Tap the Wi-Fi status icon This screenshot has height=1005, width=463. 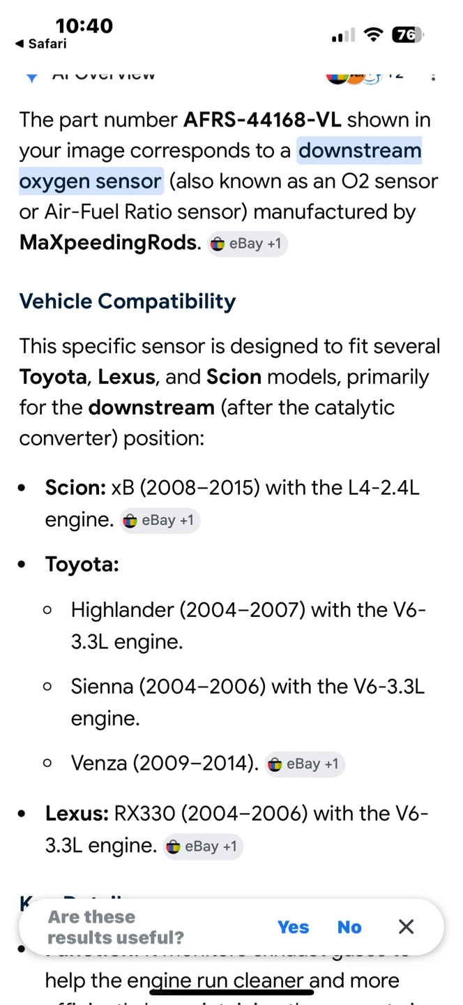click(x=374, y=35)
